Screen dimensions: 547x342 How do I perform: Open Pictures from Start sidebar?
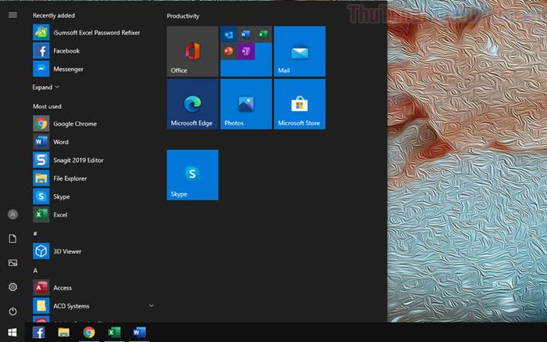point(13,263)
